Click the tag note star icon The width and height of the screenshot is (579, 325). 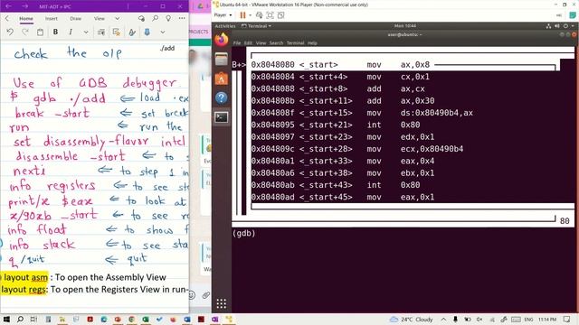(x=117, y=32)
